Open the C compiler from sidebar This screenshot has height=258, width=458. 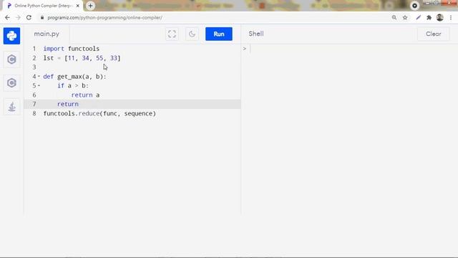point(11,59)
